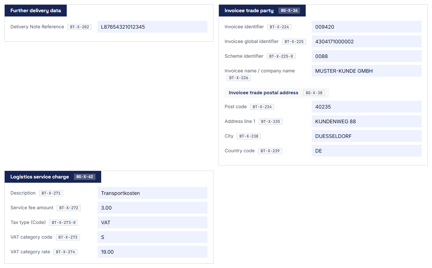The image size is (432, 268).
Task: Click the Invoicee name / company name label
Action: click(x=260, y=71)
